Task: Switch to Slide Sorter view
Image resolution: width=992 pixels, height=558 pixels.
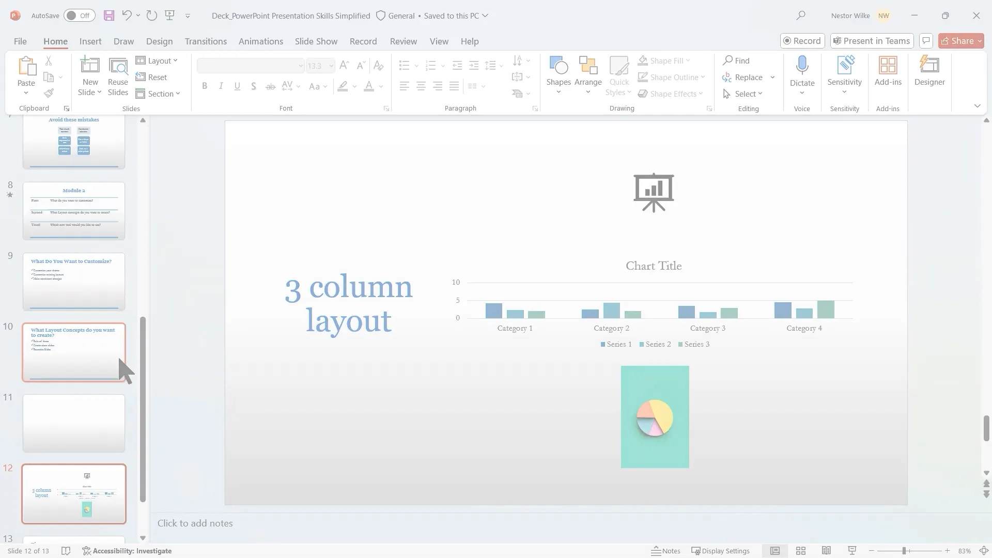Action: coord(801,551)
